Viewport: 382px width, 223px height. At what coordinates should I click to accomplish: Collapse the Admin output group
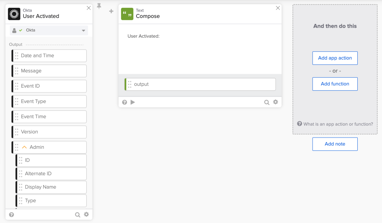pyautogui.click(x=25, y=147)
